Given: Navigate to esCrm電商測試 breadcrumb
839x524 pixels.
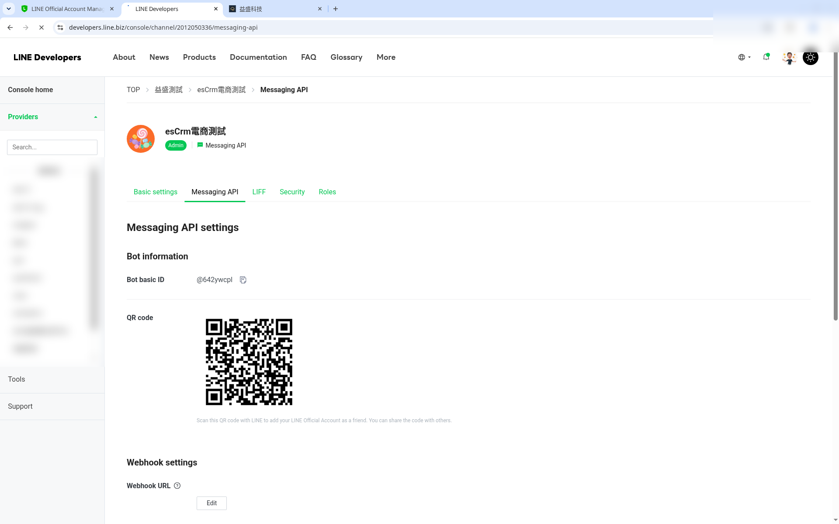Looking at the screenshot, I should pyautogui.click(x=222, y=90).
